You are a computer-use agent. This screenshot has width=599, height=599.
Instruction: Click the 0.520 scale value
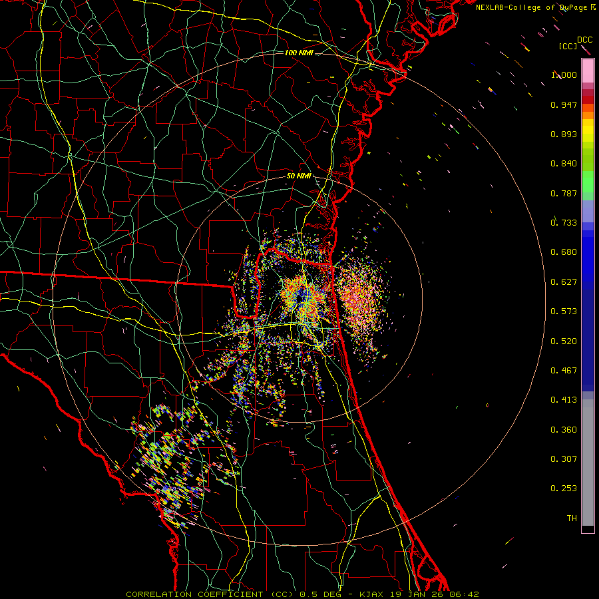(x=564, y=341)
